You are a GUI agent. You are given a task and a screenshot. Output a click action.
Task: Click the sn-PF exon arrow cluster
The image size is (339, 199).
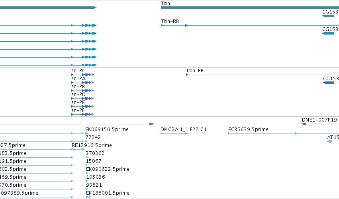[x=88, y=114]
